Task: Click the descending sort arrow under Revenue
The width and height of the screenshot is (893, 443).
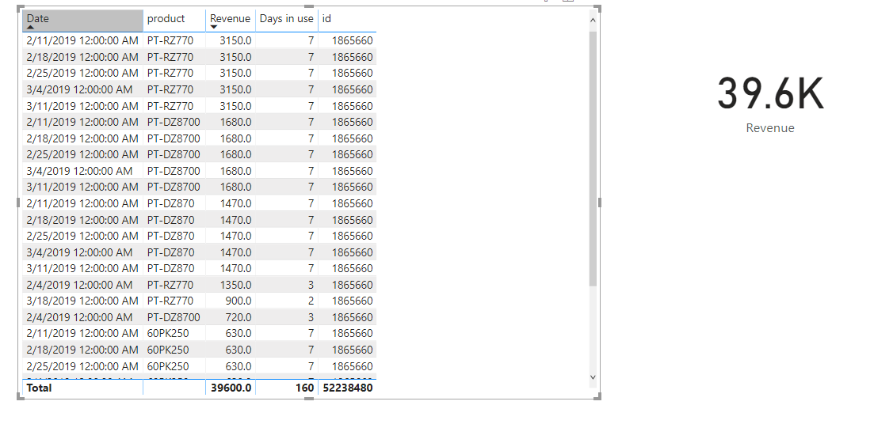Action: click(x=214, y=28)
